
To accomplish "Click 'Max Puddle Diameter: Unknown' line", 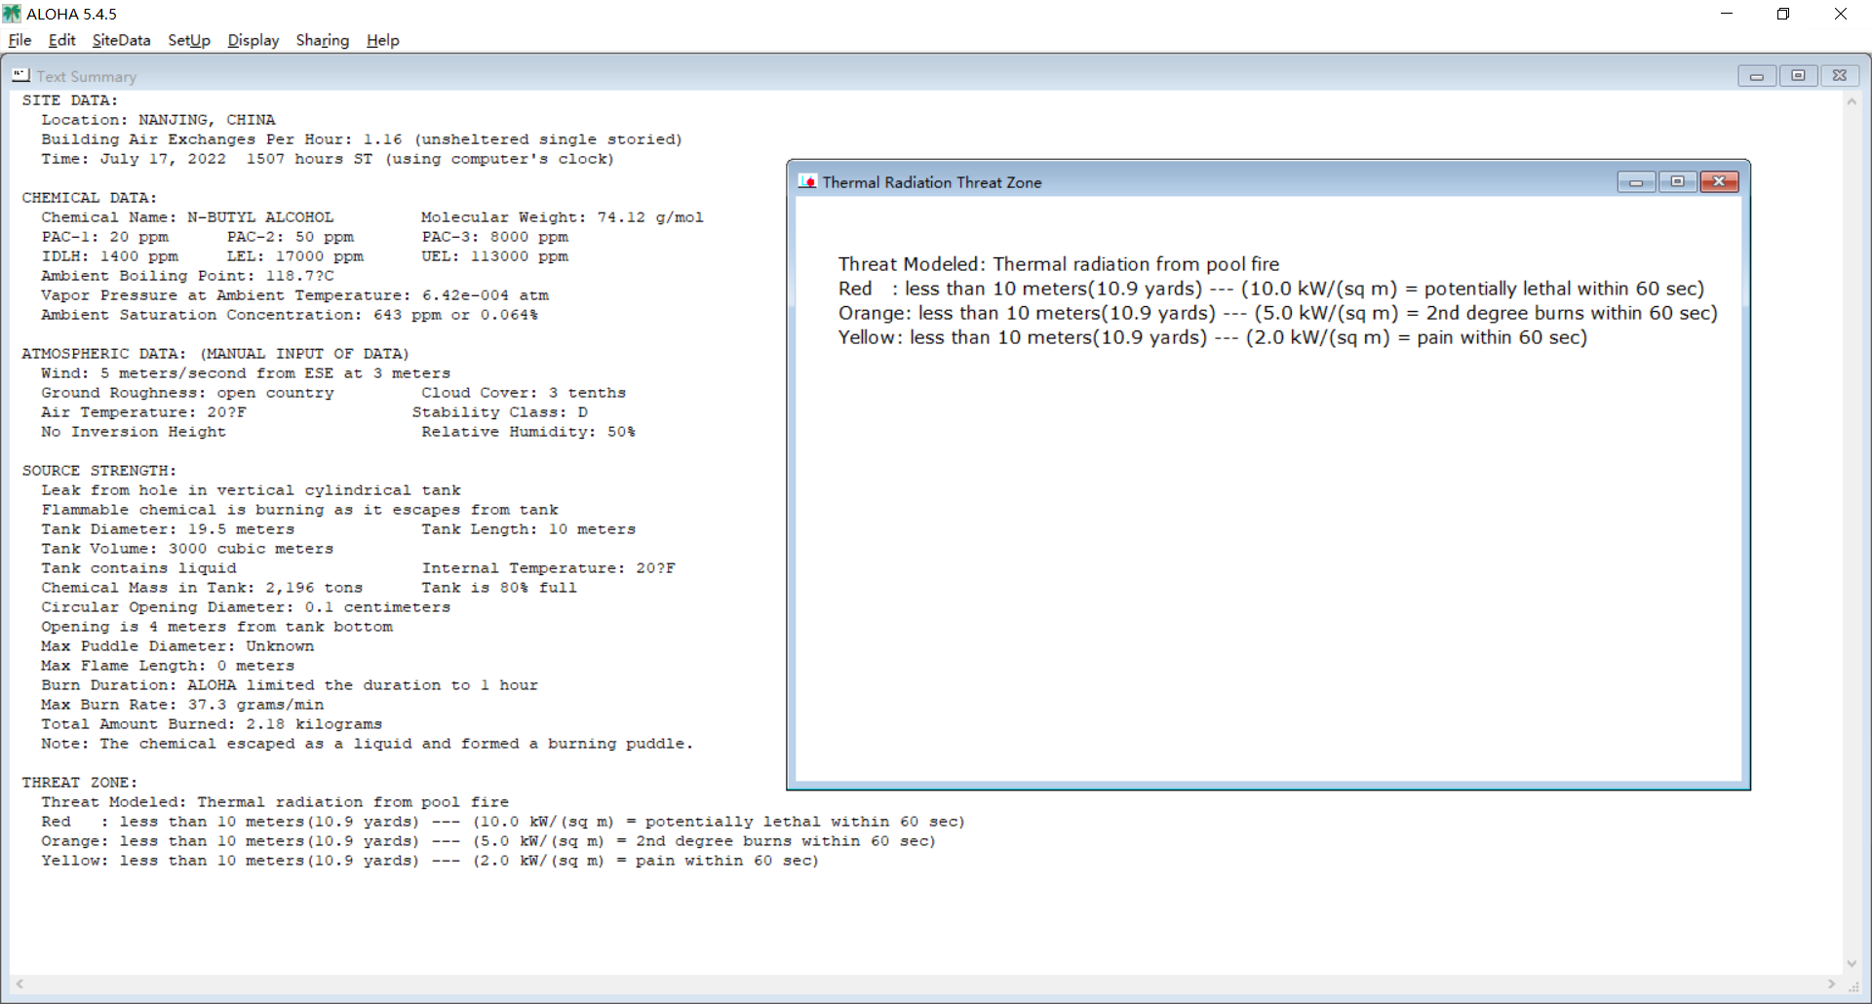I will 177,646.
